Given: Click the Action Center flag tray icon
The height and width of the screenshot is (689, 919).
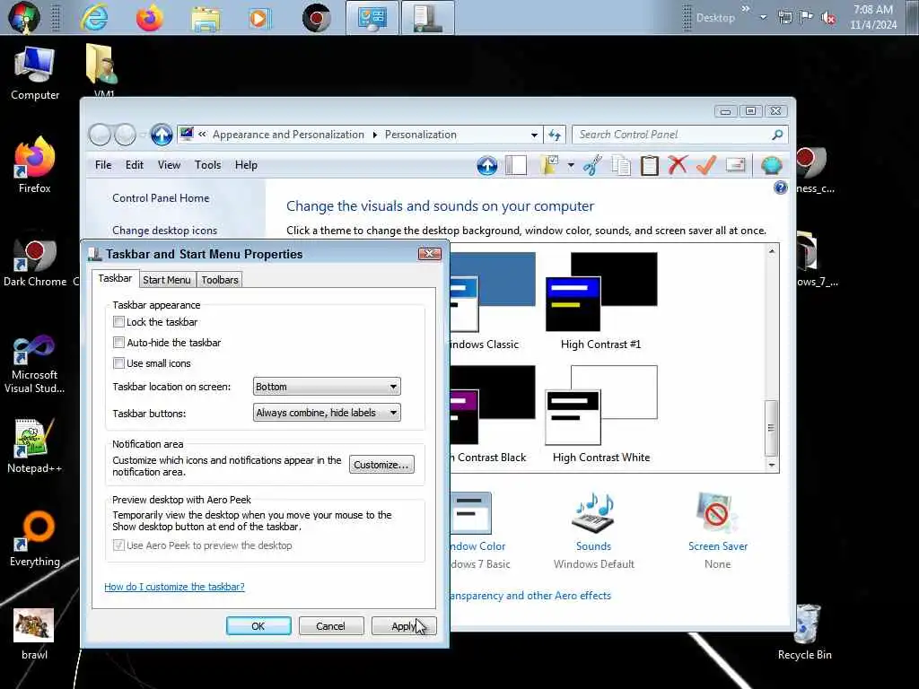Looking at the screenshot, I should click(807, 17).
